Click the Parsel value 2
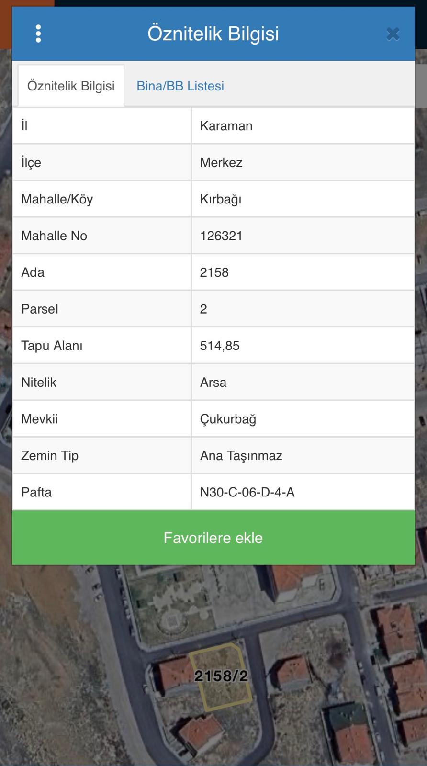This screenshot has height=766, width=427. (x=203, y=309)
